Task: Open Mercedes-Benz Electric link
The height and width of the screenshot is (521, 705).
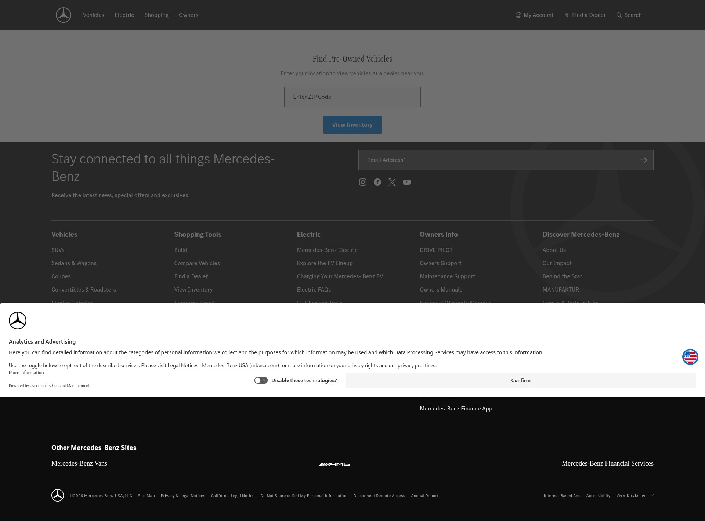Action: (327, 250)
